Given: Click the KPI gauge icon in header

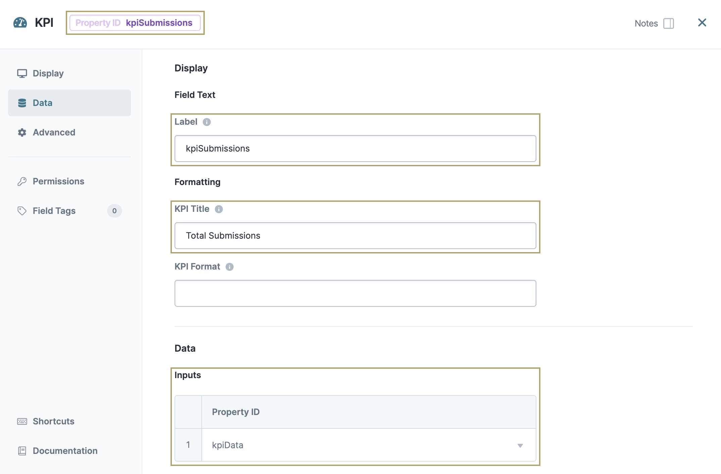Looking at the screenshot, I should (20, 23).
